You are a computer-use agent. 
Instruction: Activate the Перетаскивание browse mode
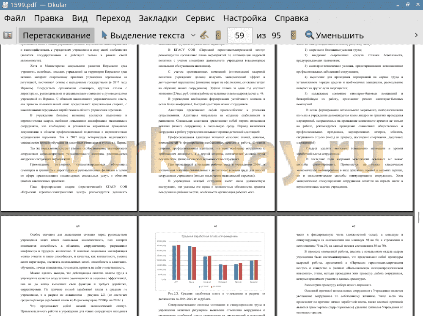click(57, 35)
